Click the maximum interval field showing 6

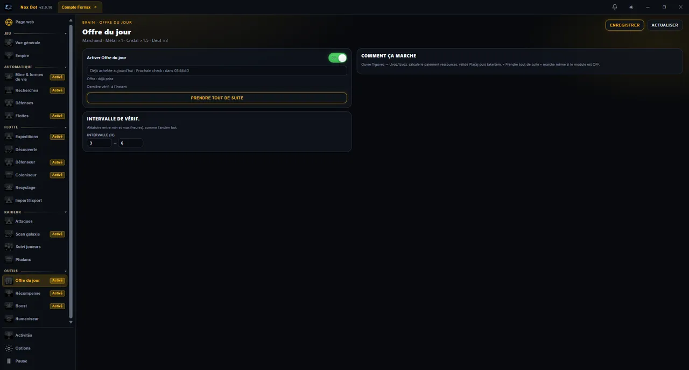(131, 143)
